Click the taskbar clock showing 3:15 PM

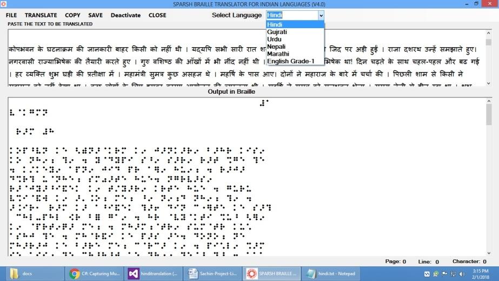click(x=481, y=274)
